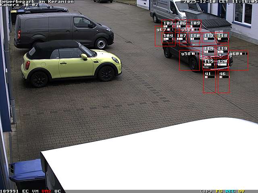Click the 2025-12-10 timestamp overlay

199,2
